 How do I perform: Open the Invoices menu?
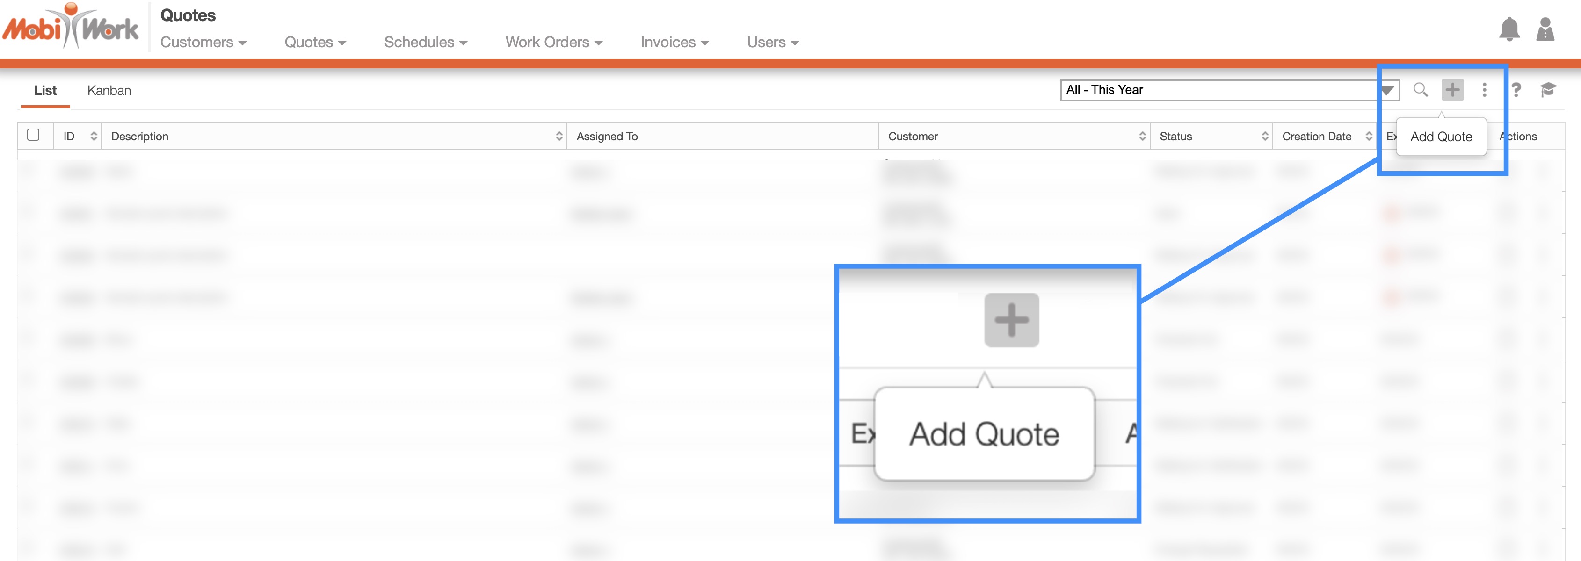674,42
